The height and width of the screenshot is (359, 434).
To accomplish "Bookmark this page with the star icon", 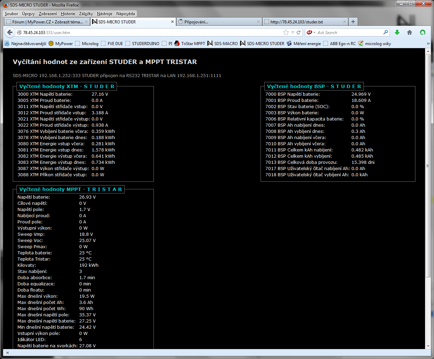I will (x=286, y=32).
